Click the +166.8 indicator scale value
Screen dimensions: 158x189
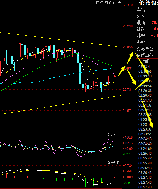128,137
